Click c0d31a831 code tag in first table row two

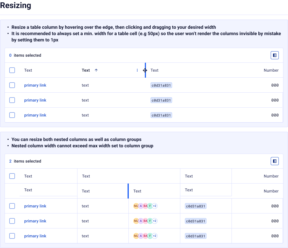(161, 100)
